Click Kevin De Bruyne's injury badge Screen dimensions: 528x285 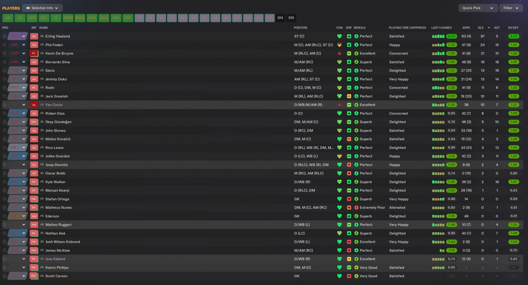pyautogui.click(x=34, y=53)
